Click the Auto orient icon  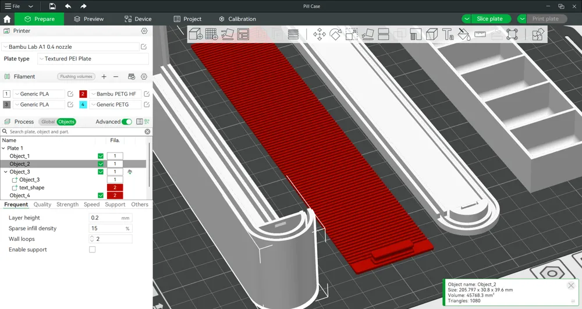(x=228, y=34)
